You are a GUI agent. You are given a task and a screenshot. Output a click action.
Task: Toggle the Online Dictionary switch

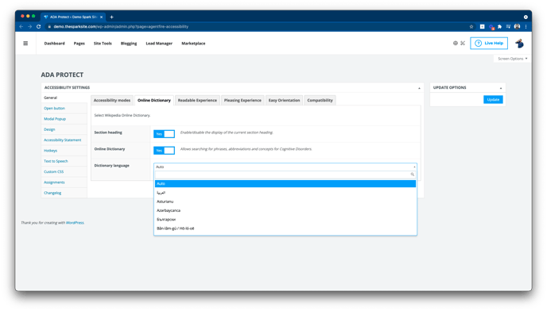click(x=164, y=151)
